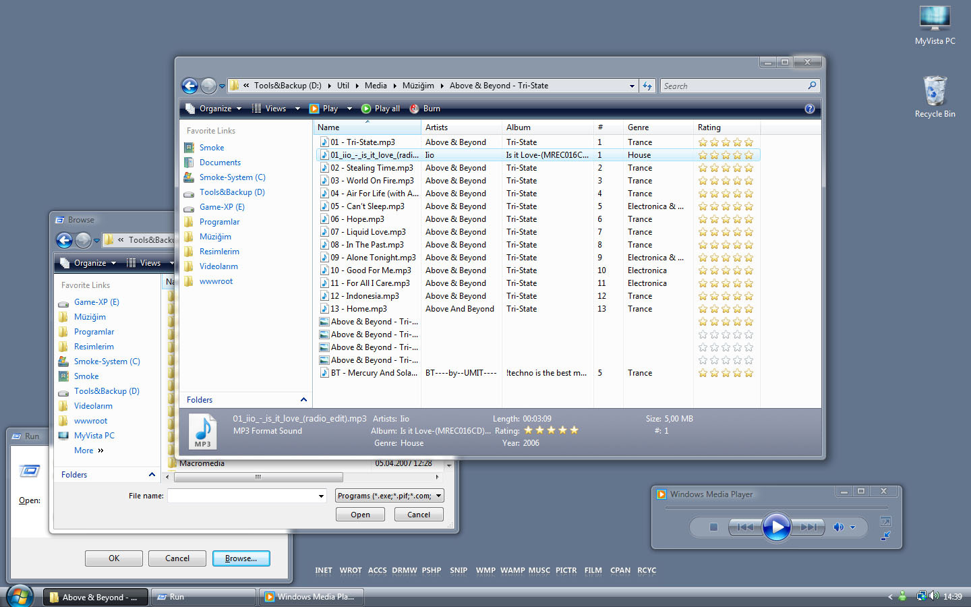Open Game-XP (E) in the Browse dialog

point(96,302)
